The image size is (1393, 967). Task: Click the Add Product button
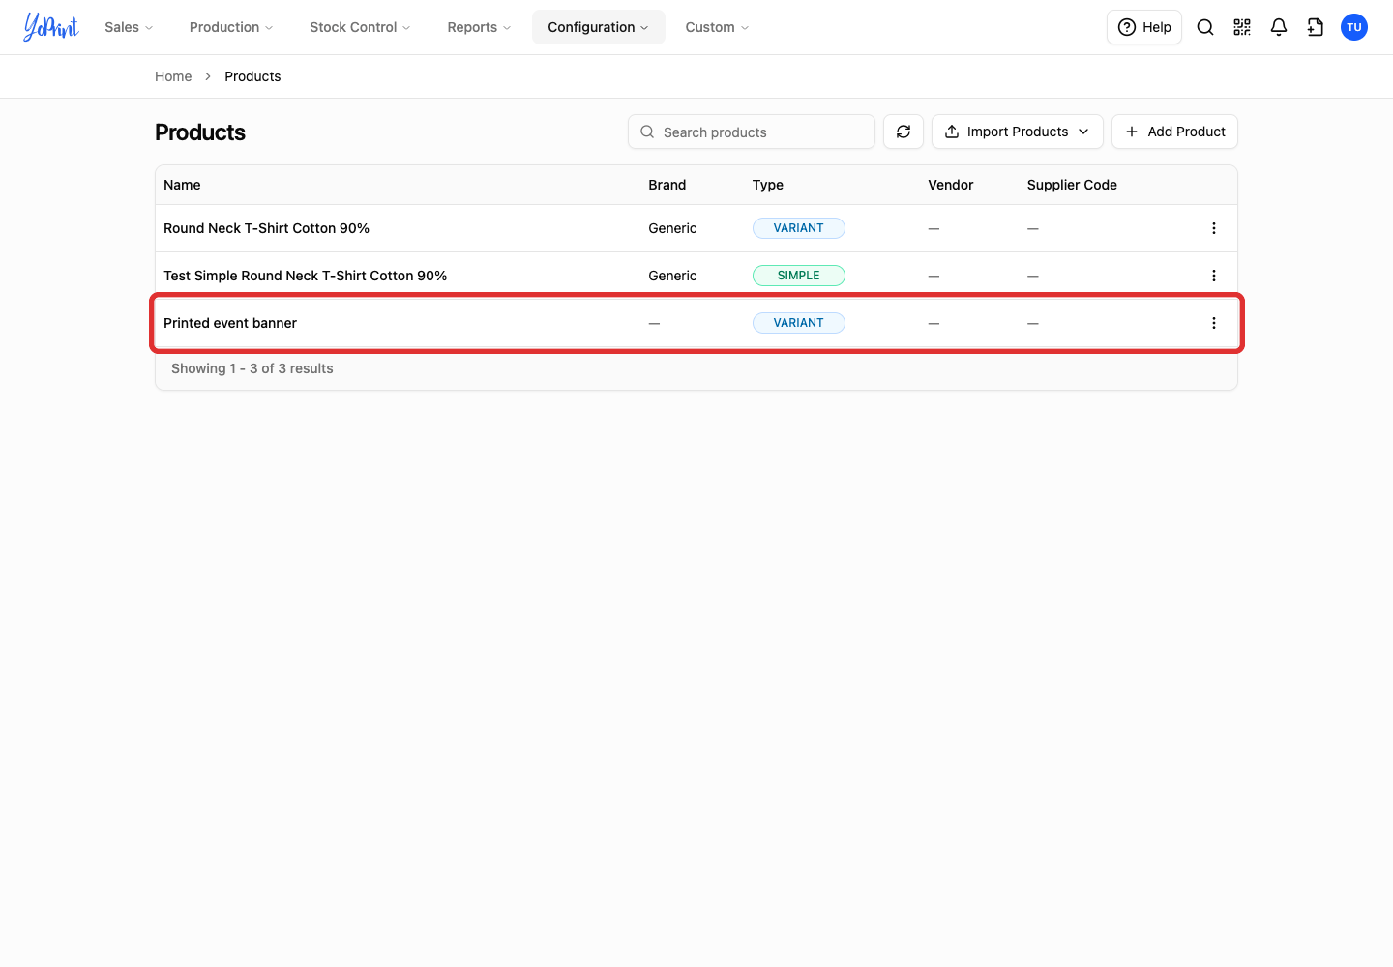1174,132
